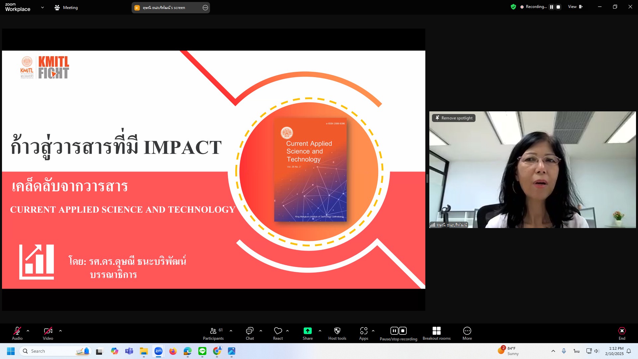Screen dimensions: 638x359
Task: Switch to Zoom taskbar icon
Action: point(159,351)
